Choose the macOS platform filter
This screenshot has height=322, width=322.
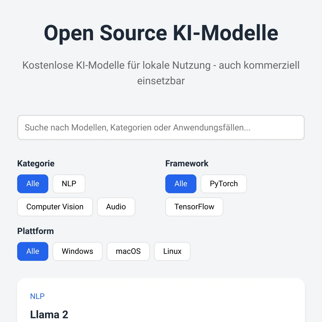tap(128, 251)
